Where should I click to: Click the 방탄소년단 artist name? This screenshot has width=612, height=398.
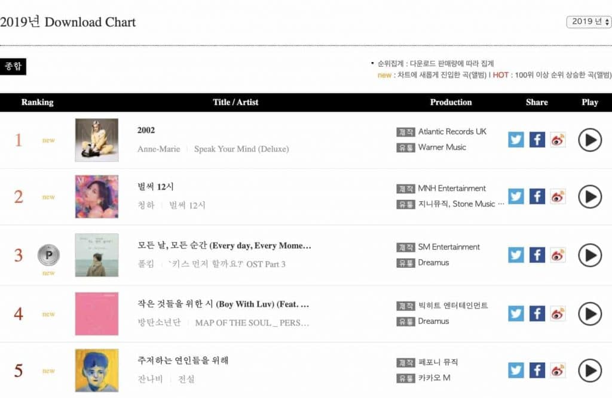pos(158,322)
